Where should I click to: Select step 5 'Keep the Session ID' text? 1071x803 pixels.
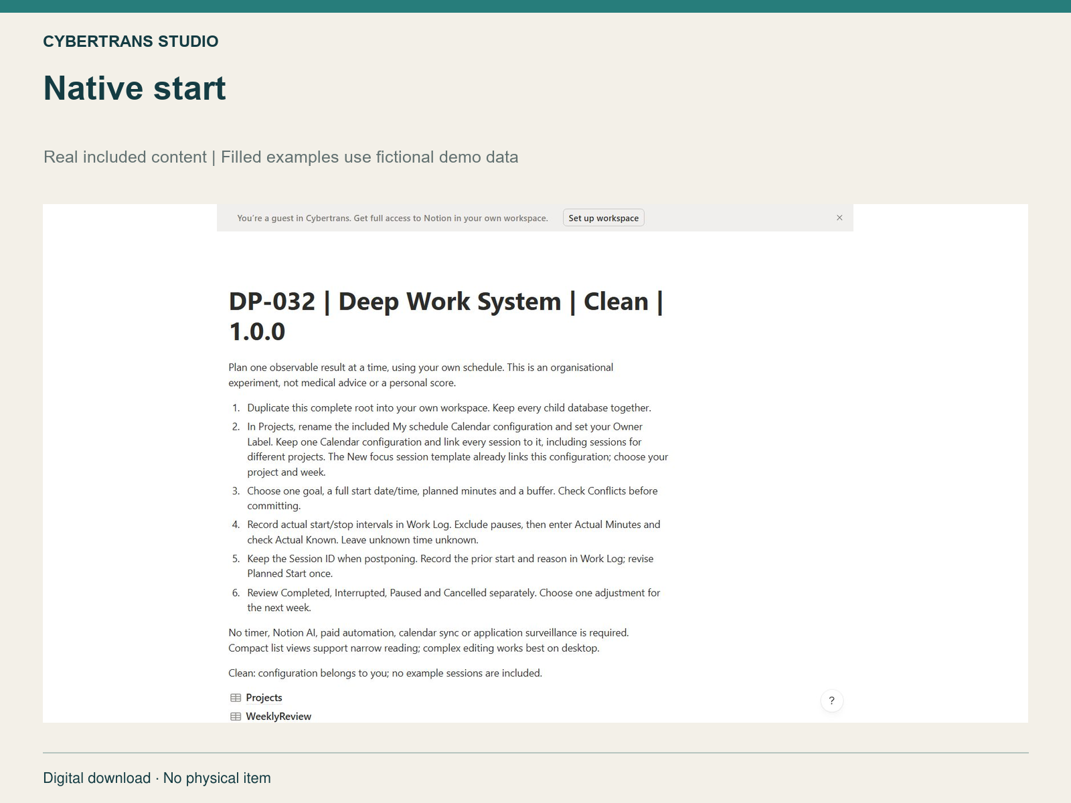point(450,565)
